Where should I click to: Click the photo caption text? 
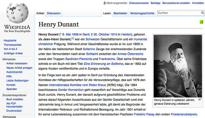point(174,102)
